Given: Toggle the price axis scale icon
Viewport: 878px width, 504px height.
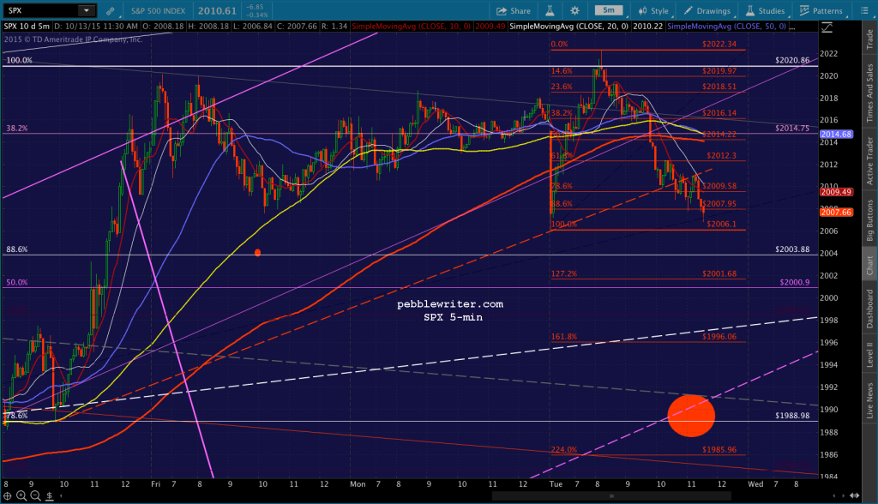Looking at the screenshot, I should [827, 27].
